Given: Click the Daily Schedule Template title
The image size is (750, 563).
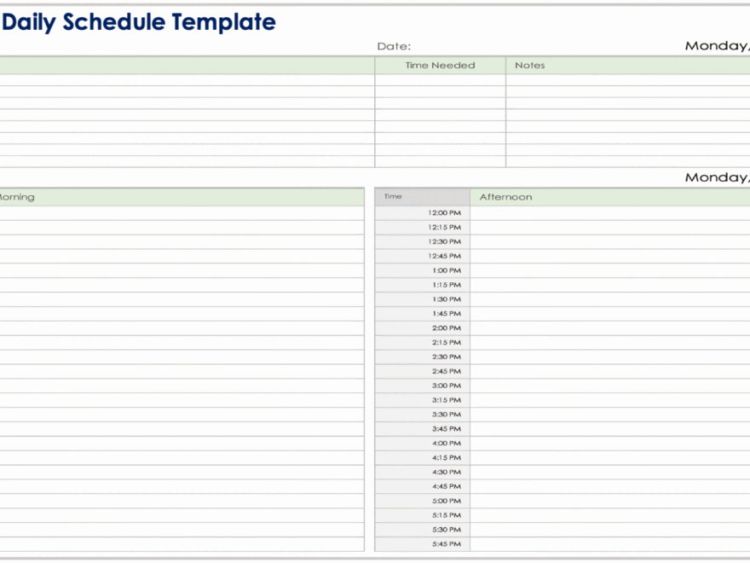Looking at the screenshot, I should pos(139,22).
